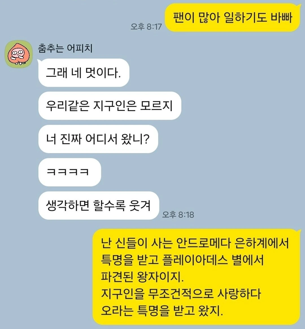Tap the line '특명을 받고 플레이아데스 별에서'

[182, 260]
